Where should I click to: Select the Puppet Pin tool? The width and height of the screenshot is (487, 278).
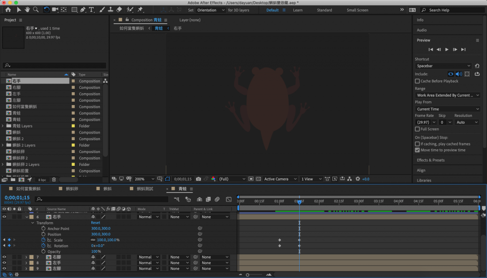140,10
